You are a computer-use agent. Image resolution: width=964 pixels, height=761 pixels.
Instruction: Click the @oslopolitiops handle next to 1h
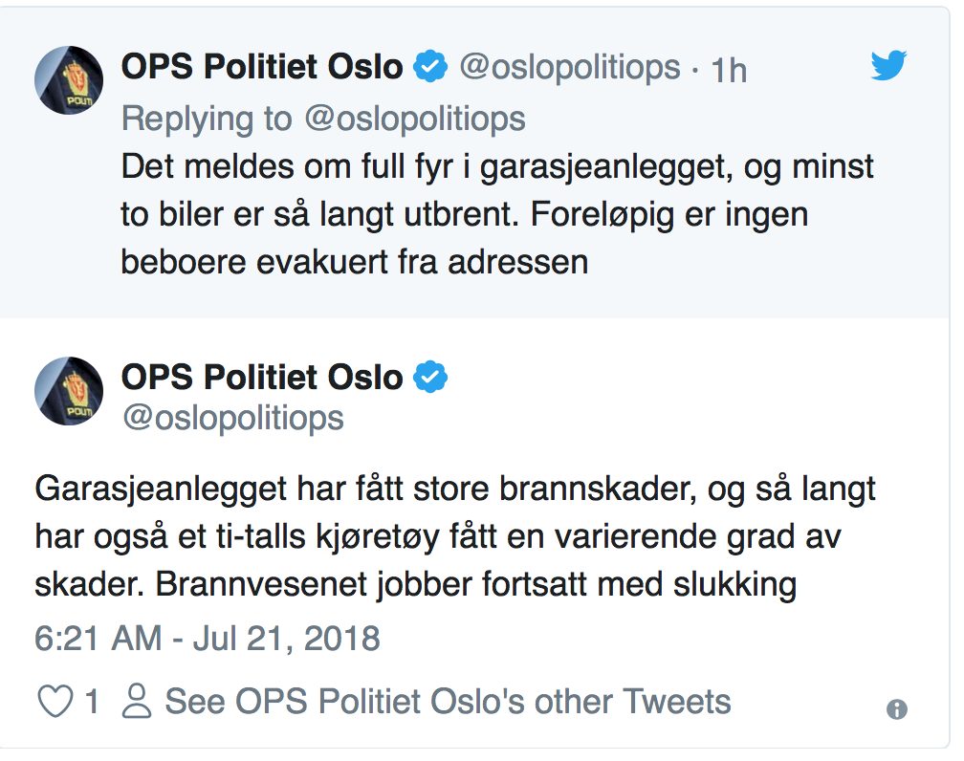(570, 67)
